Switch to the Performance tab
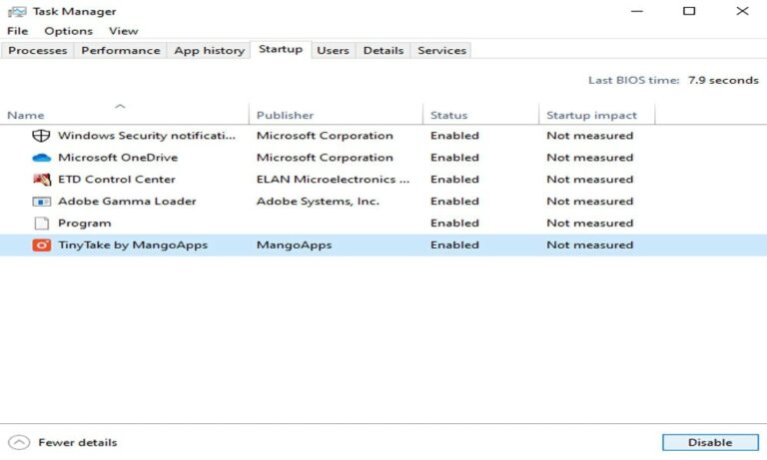This screenshot has width=767, height=460. [120, 50]
